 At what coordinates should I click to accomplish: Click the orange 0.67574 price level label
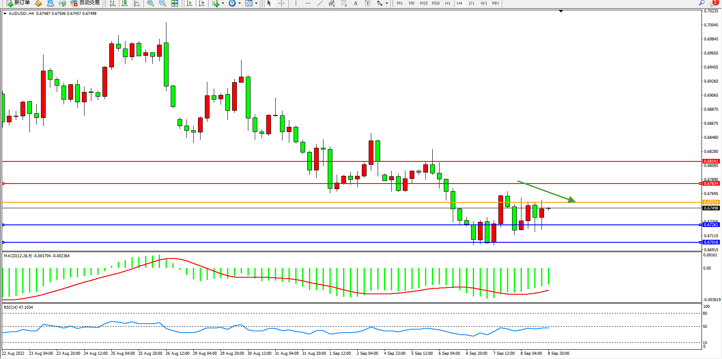pos(710,202)
